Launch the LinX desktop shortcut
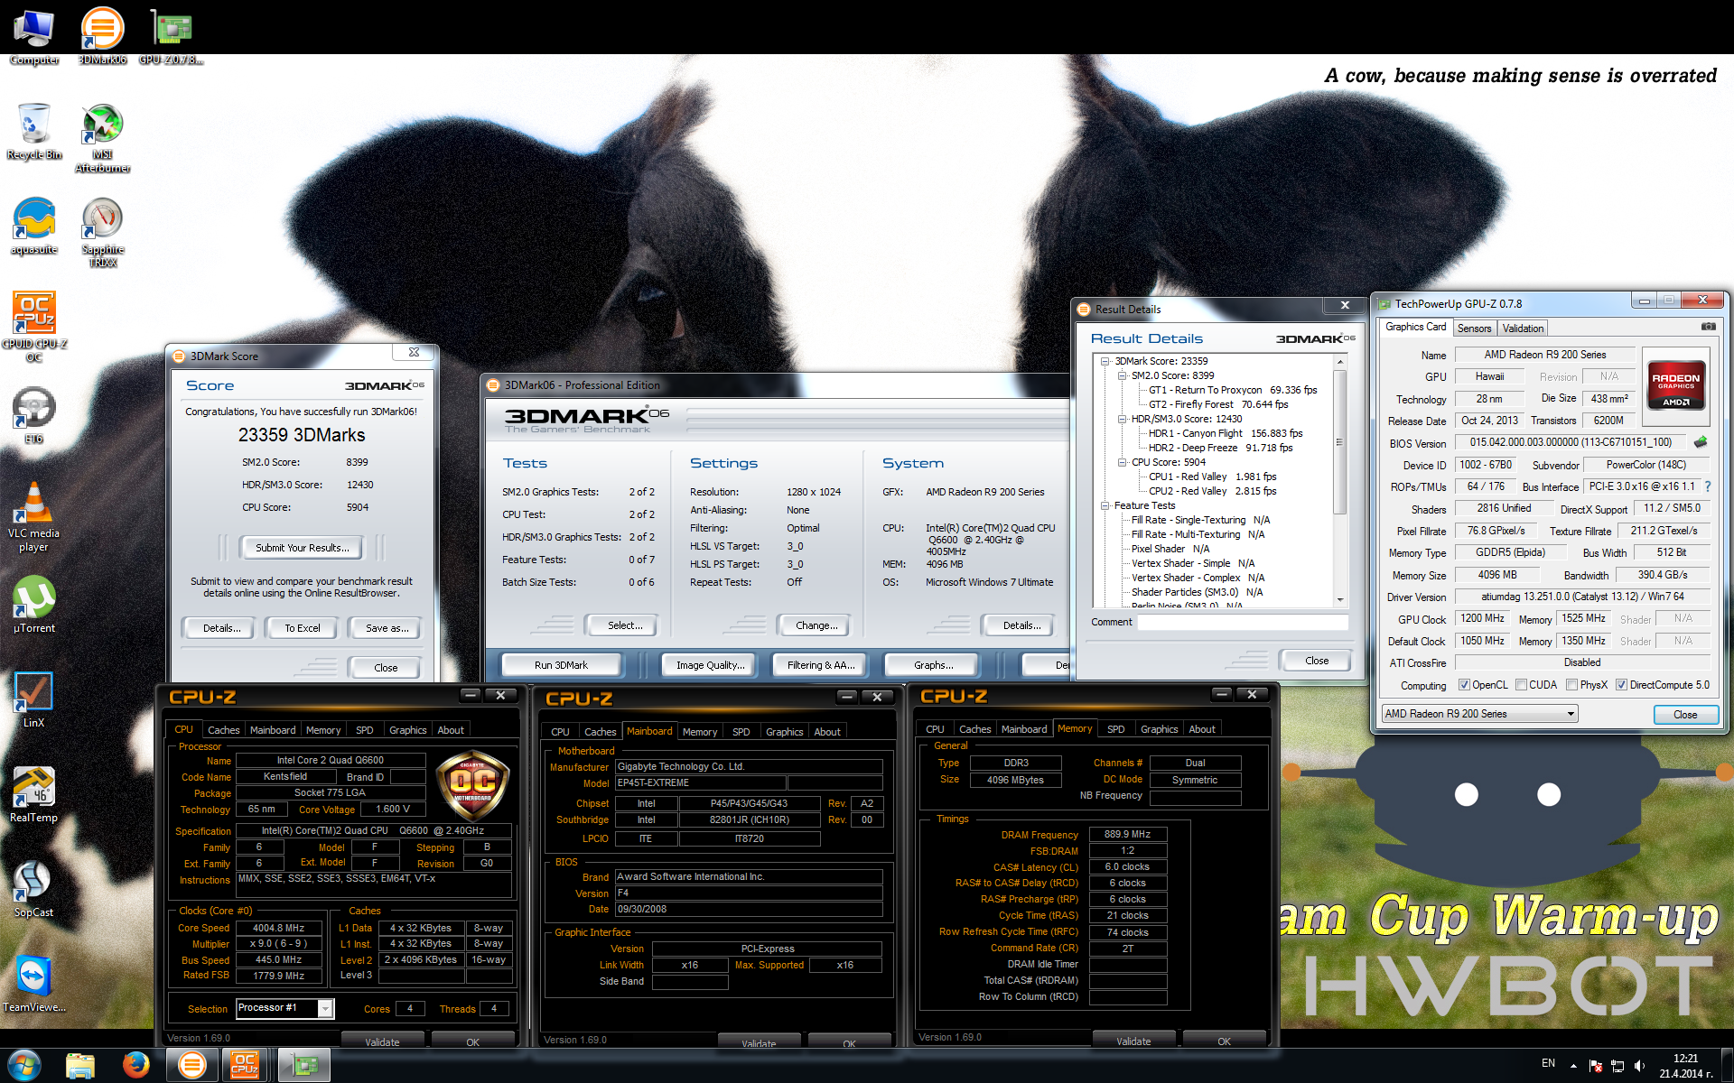 pos(33,699)
